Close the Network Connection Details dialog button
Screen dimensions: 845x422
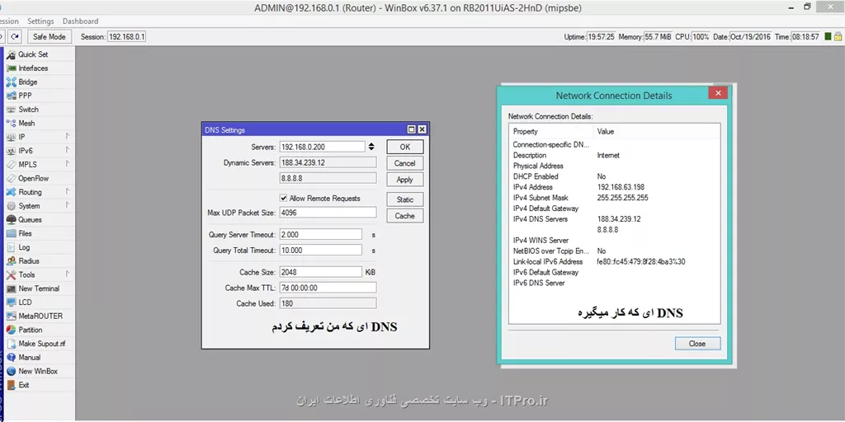click(x=696, y=344)
